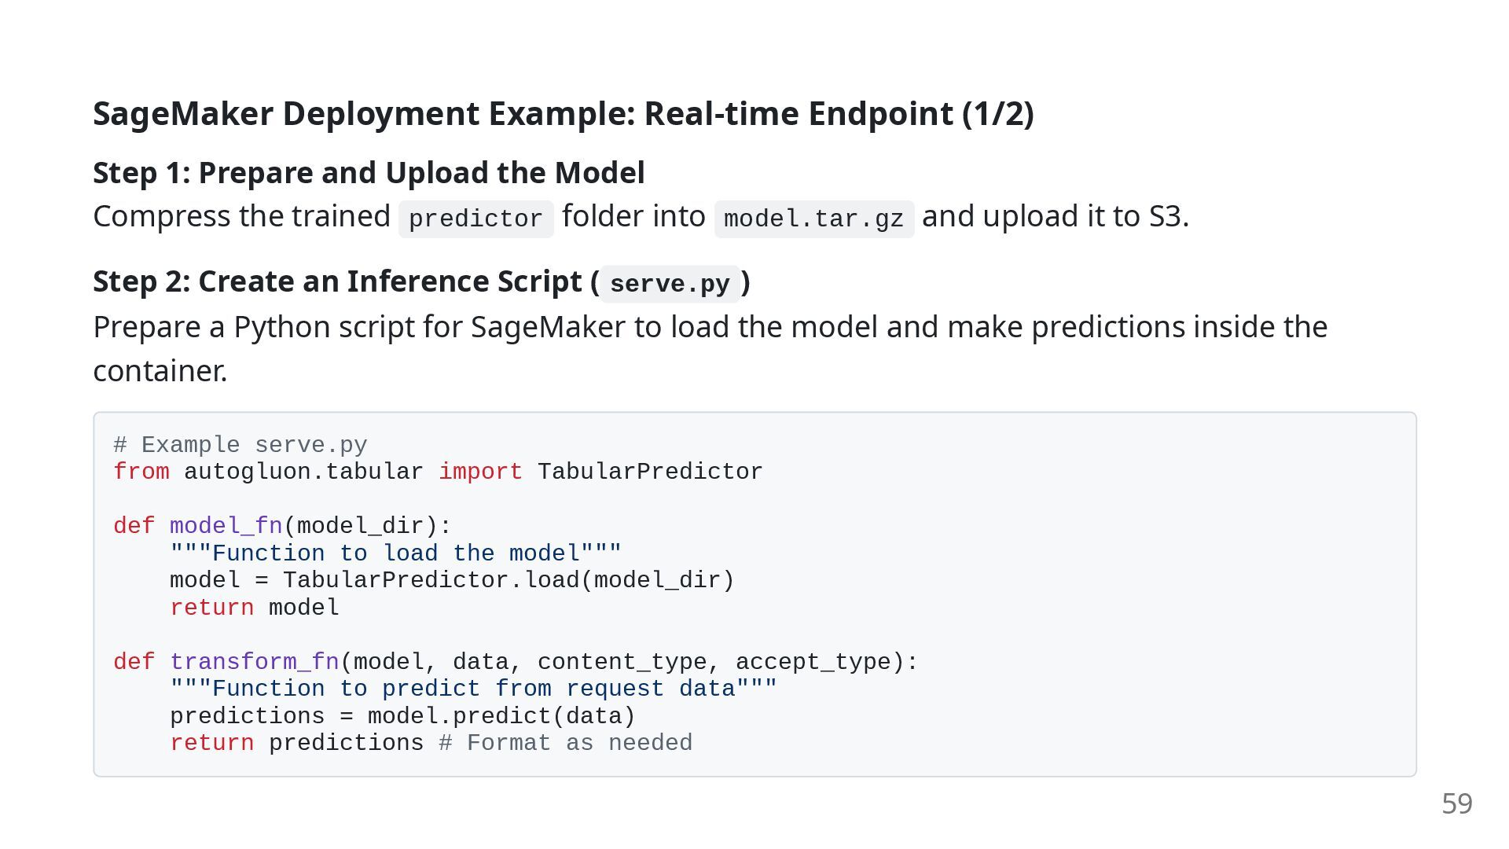Viewport: 1509px width, 849px height.
Task: Click the Step 2 heading 'Create an Inference Script'
Action: point(421,281)
